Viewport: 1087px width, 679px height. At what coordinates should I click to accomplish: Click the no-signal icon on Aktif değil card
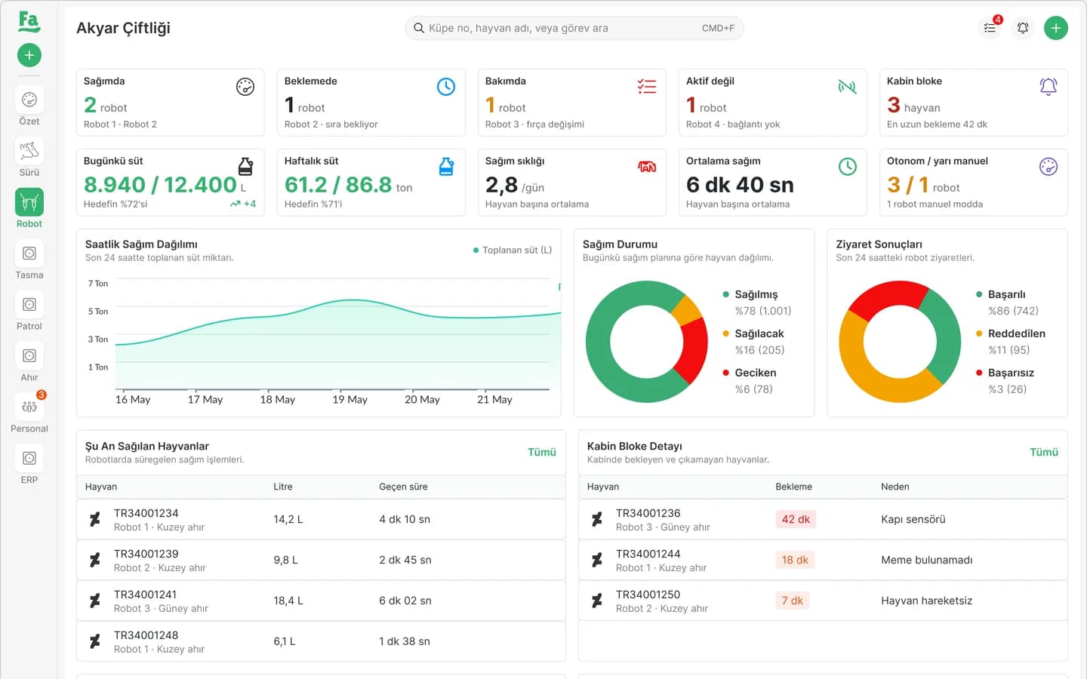(x=848, y=87)
